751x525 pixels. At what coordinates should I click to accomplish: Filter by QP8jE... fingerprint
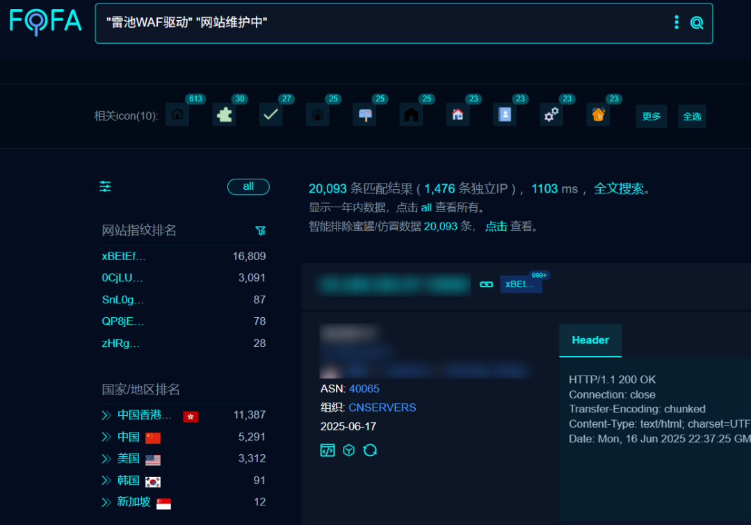[x=122, y=321]
